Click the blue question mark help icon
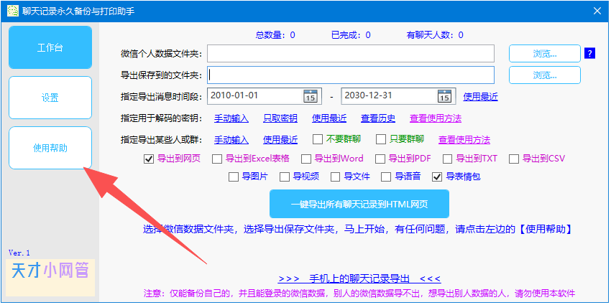The width and height of the screenshot is (611, 305). 589,53
